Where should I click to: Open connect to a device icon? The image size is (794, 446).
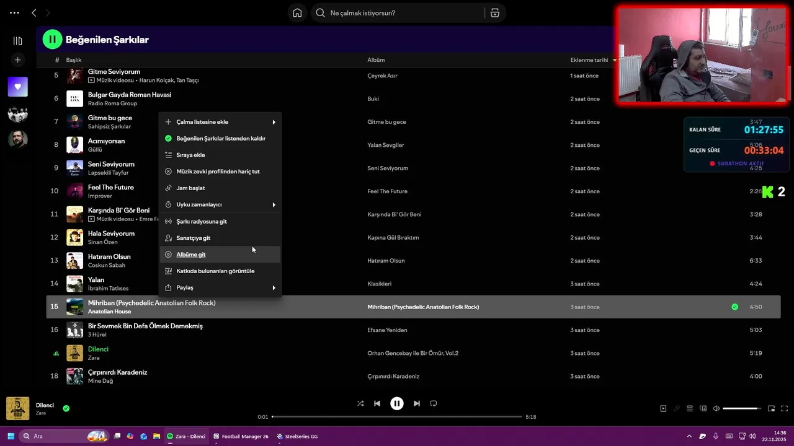(x=703, y=409)
